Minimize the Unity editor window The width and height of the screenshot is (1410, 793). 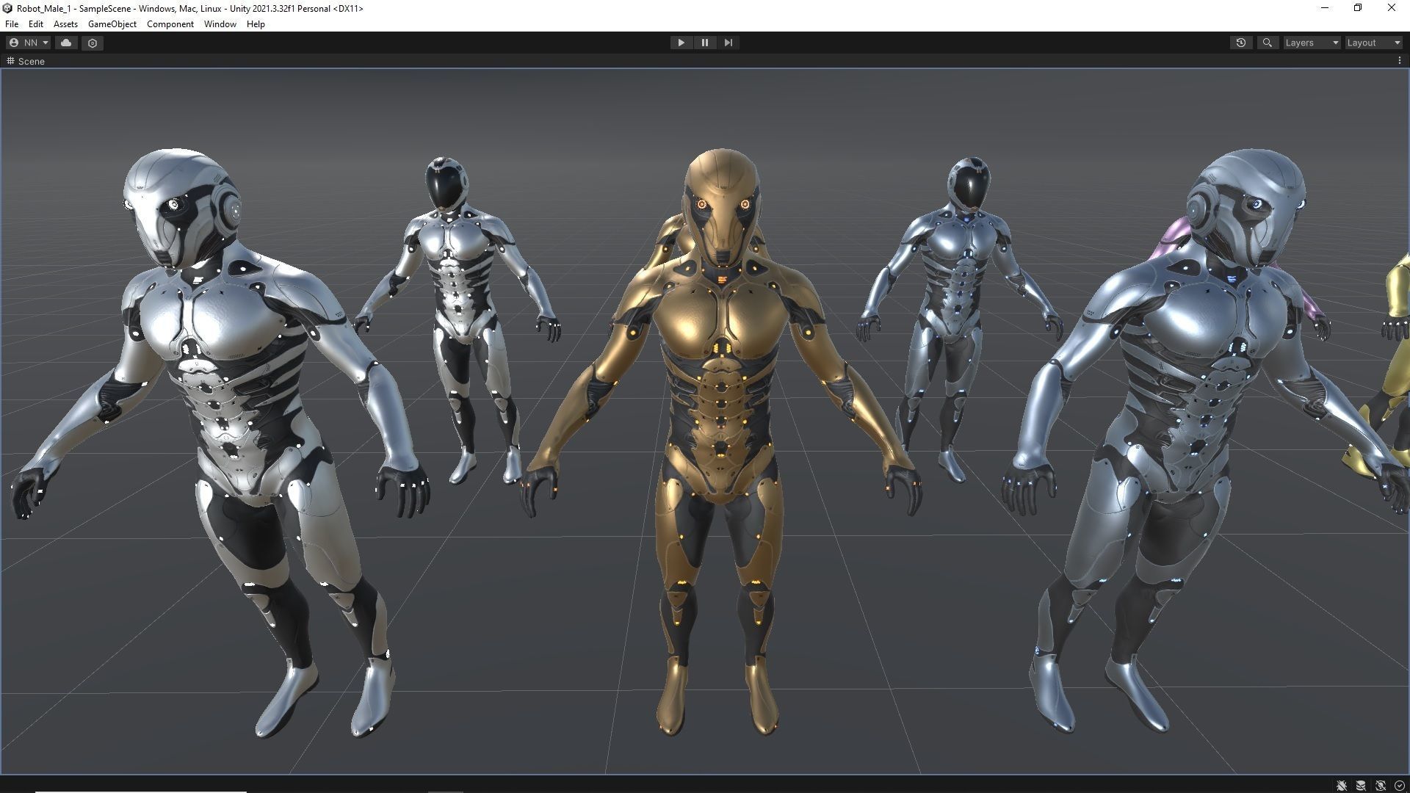(1325, 8)
